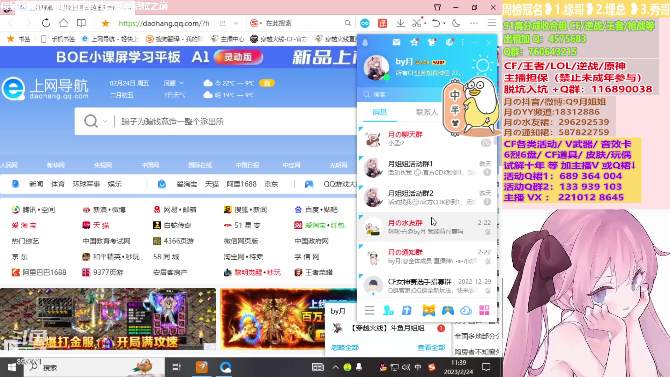Screen dimensions: 670x377
Task: Switch to the 联系人 tab in QQ
Action: 427,112
